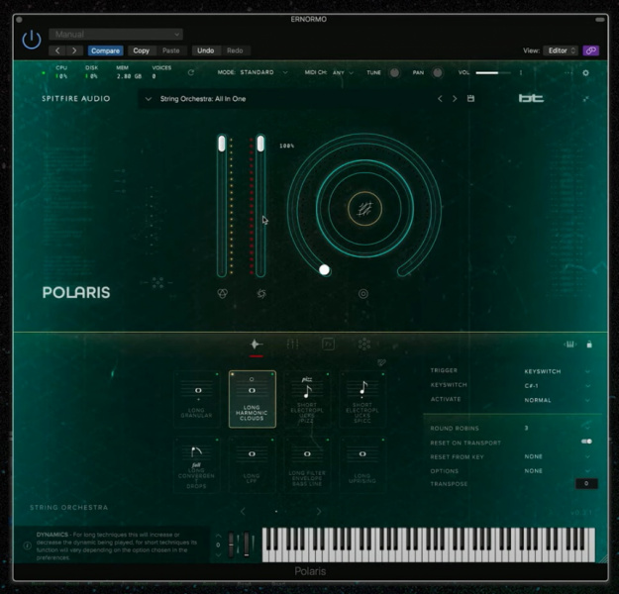619x594 pixels.
Task: Click the save preset floppy icon
Action: [x=470, y=98]
